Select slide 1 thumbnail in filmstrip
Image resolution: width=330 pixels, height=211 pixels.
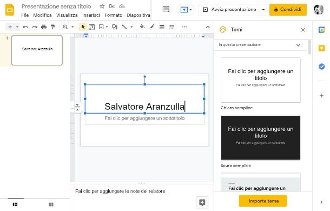(37, 50)
